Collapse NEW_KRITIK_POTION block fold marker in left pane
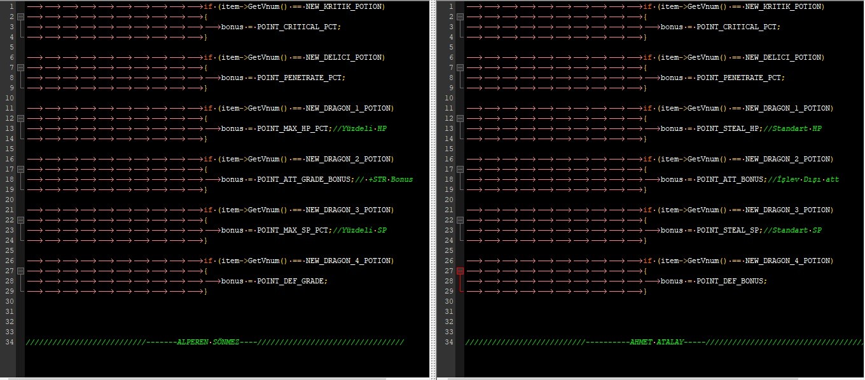 (20, 17)
